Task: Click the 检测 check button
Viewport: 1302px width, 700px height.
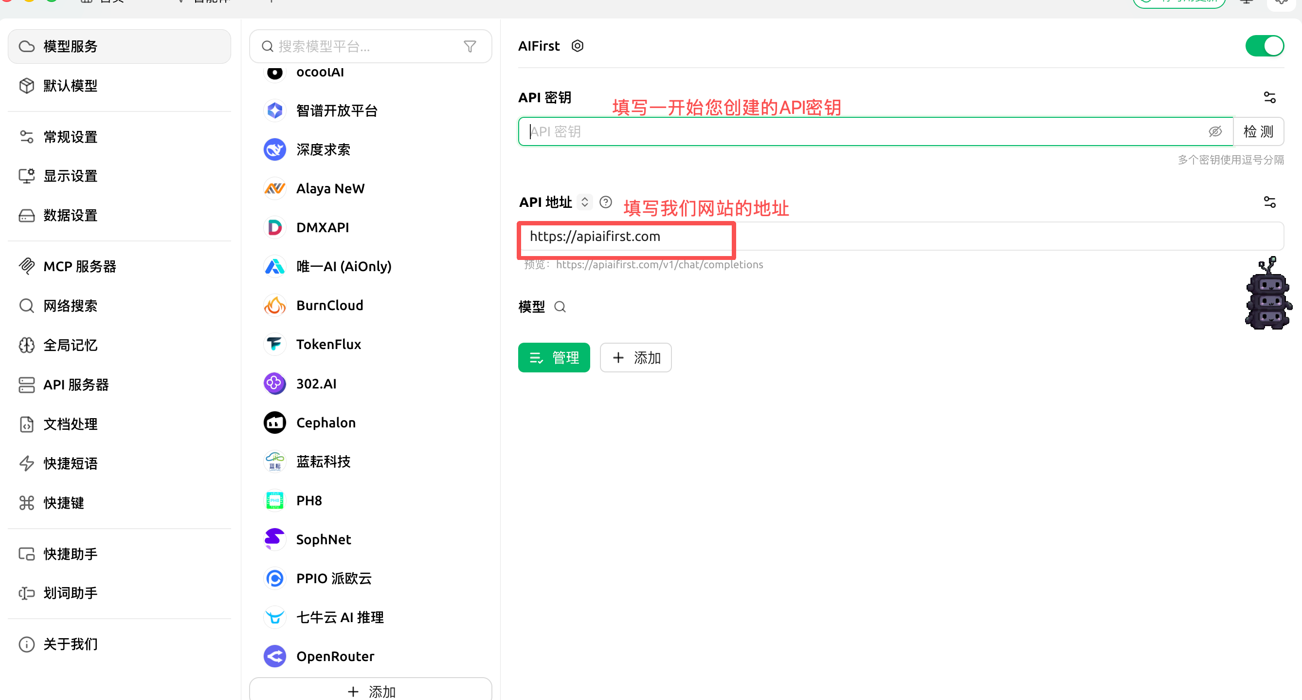Action: [x=1258, y=131]
